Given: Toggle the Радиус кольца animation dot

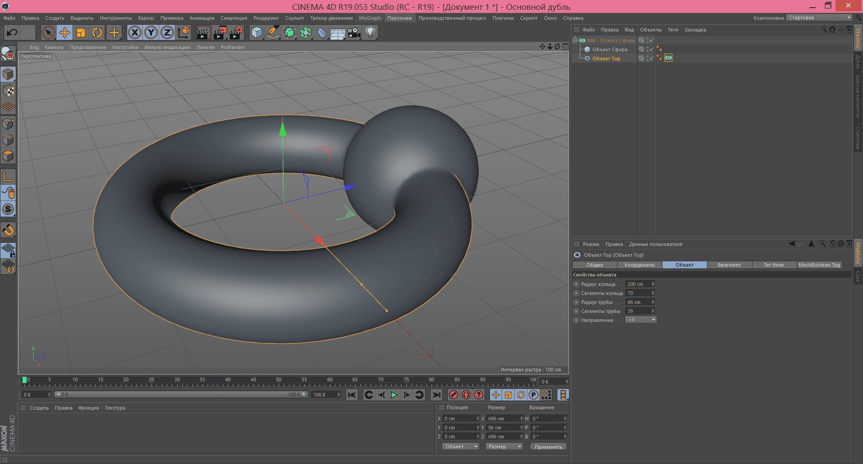Looking at the screenshot, I should coord(576,284).
